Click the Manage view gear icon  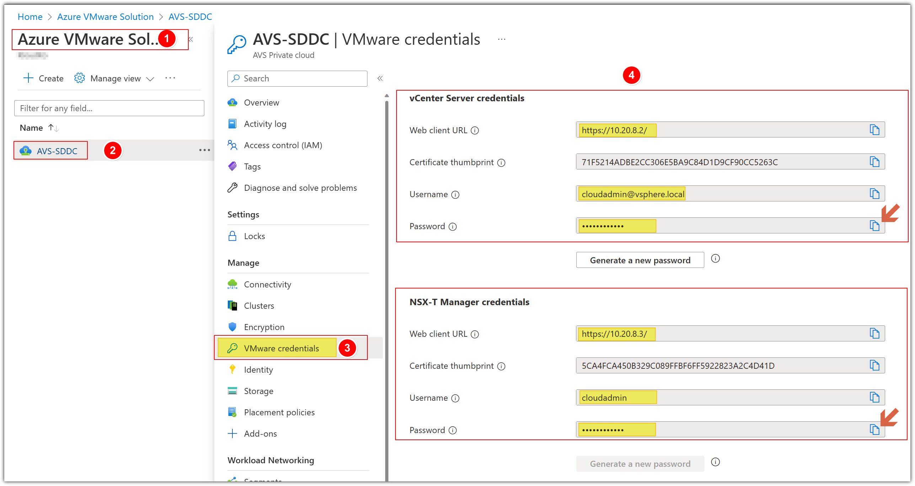pos(79,78)
